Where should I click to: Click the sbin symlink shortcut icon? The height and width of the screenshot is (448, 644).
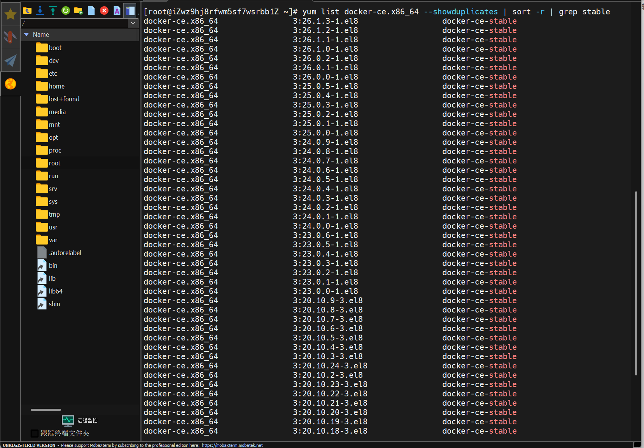click(x=42, y=304)
